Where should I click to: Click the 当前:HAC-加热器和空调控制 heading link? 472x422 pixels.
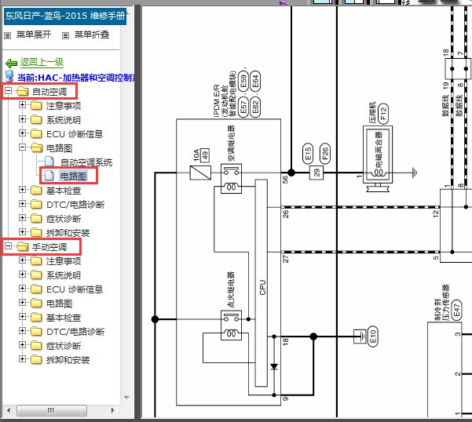[76, 78]
